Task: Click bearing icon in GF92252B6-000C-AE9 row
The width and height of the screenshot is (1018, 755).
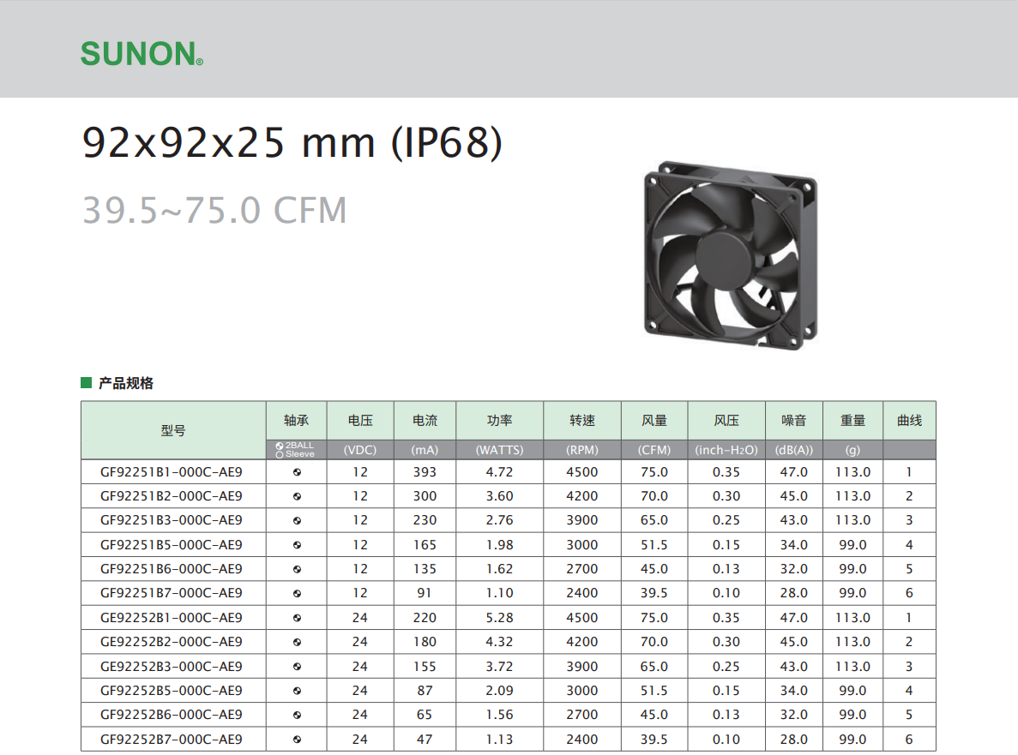Action: click(297, 715)
